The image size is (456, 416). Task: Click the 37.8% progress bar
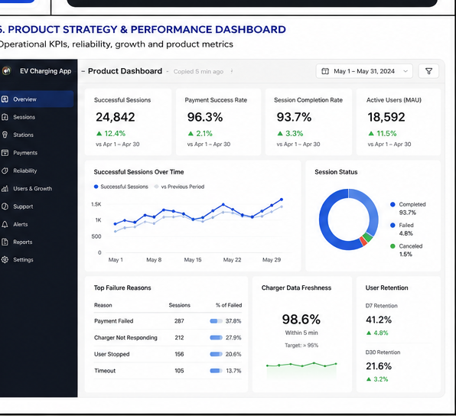[216, 321]
